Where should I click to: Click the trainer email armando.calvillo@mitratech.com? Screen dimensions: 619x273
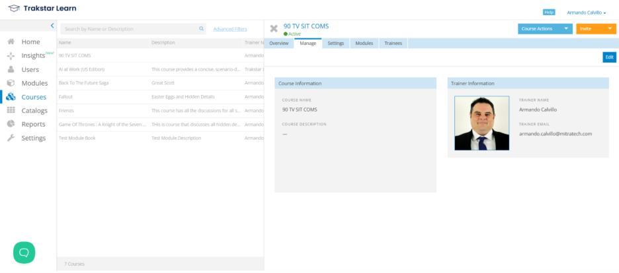pyautogui.click(x=556, y=134)
